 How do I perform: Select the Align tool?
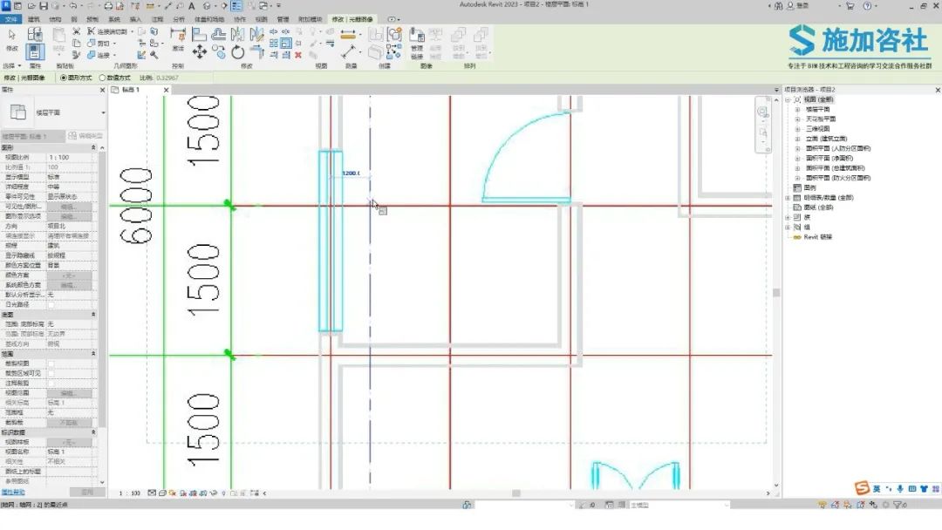200,34
